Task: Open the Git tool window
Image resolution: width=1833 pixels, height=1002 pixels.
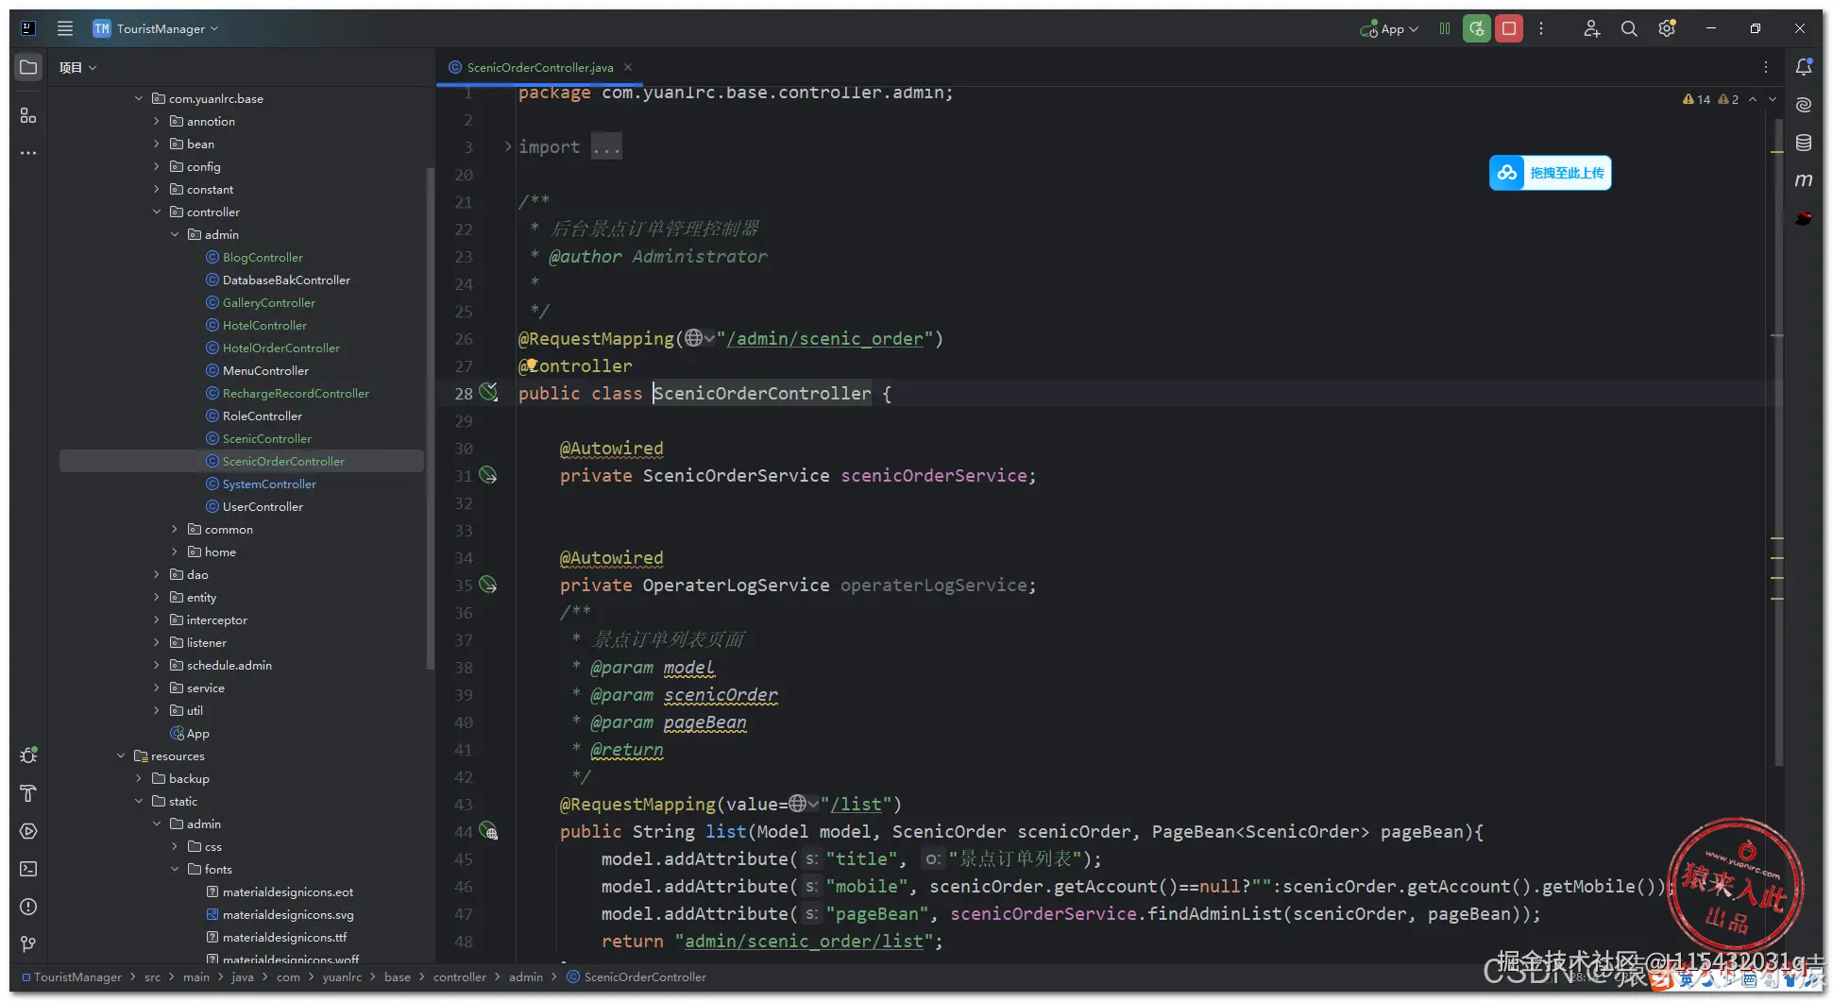Action: tap(28, 944)
